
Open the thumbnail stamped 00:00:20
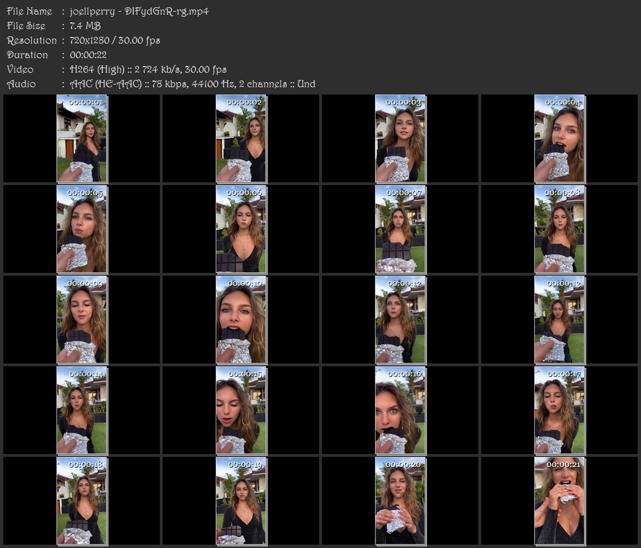coord(400,502)
